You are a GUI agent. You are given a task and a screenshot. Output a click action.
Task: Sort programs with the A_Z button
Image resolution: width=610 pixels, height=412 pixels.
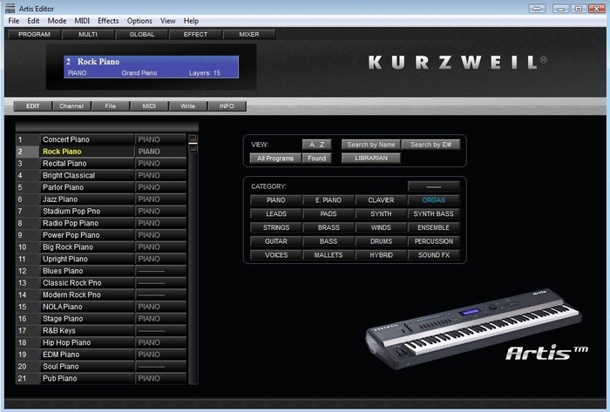tap(316, 145)
